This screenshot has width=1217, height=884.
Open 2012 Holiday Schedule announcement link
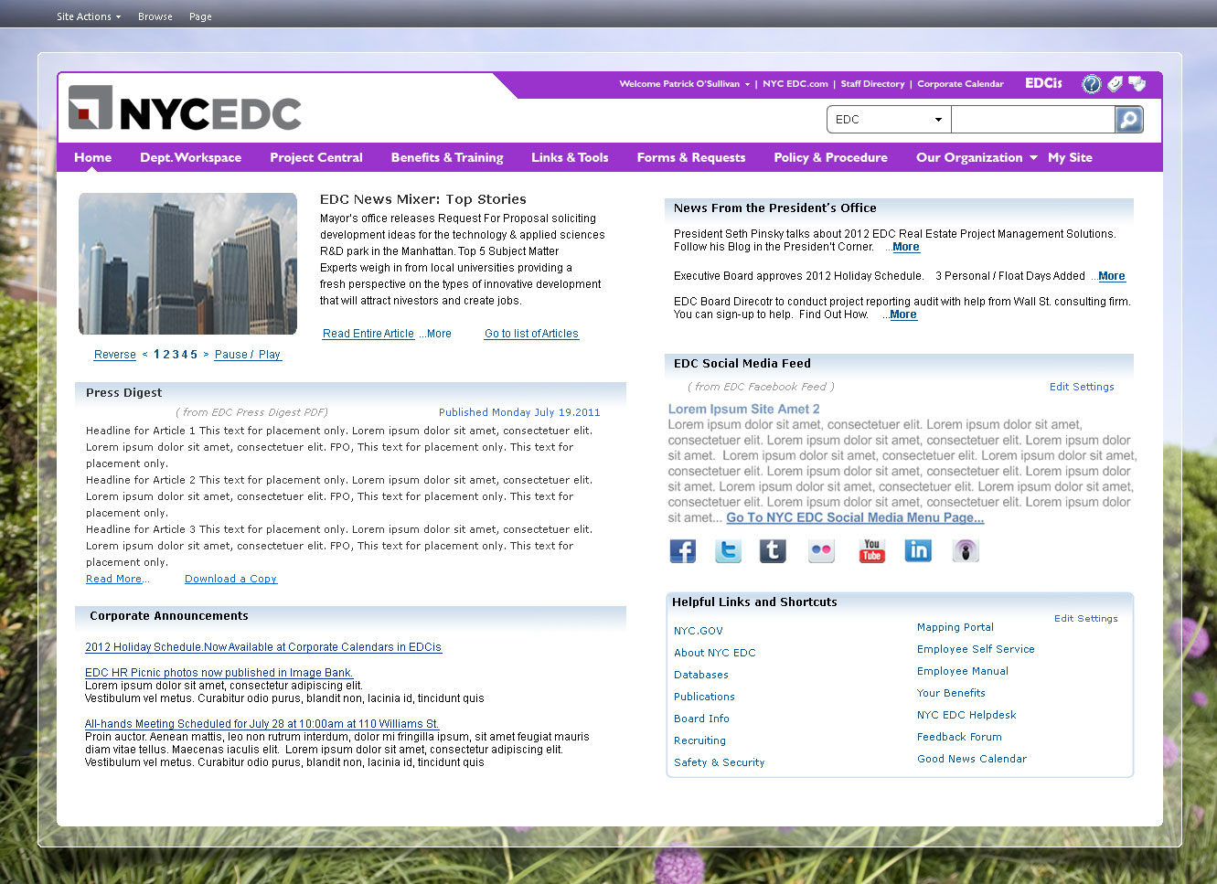263,647
